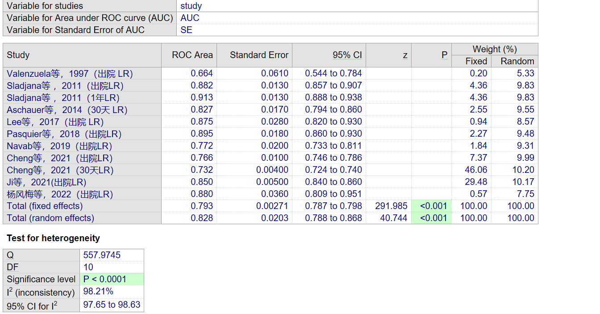Click the Total (random effects) row label

tap(50, 218)
